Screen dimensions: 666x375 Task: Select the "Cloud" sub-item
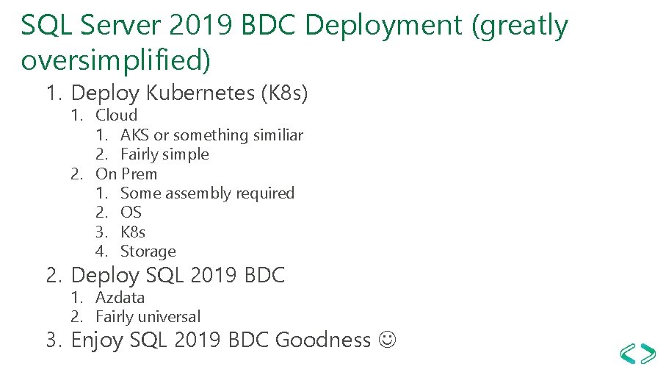[116, 115]
